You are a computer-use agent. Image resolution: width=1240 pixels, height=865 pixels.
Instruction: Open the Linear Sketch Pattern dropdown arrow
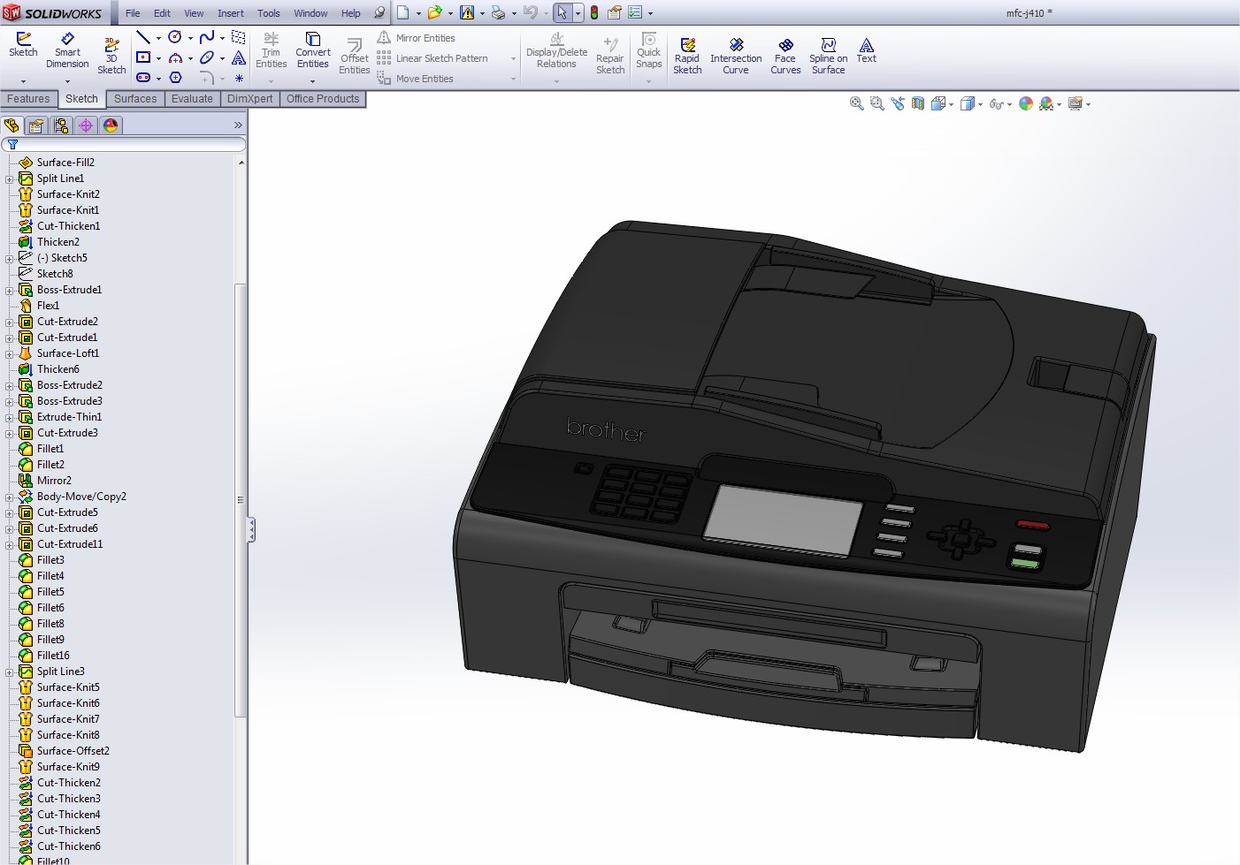point(513,59)
